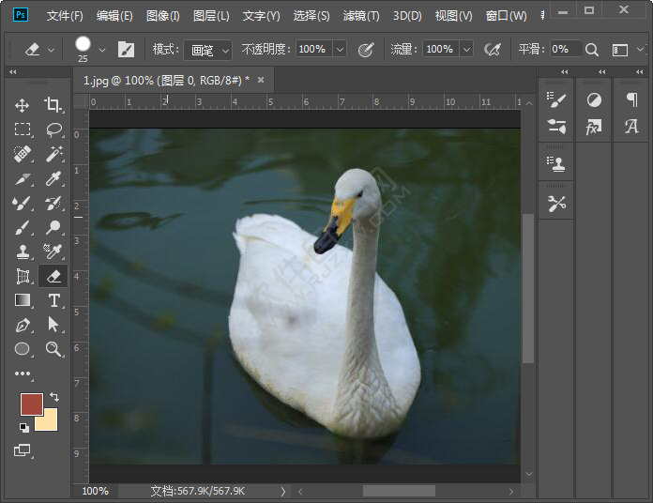Select the Clone Stamp tool
This screenshot has width=653, height=503.
coord(23,251)
